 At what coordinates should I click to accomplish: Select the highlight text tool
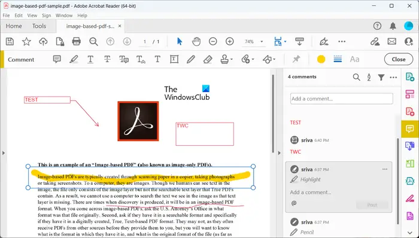74,59
